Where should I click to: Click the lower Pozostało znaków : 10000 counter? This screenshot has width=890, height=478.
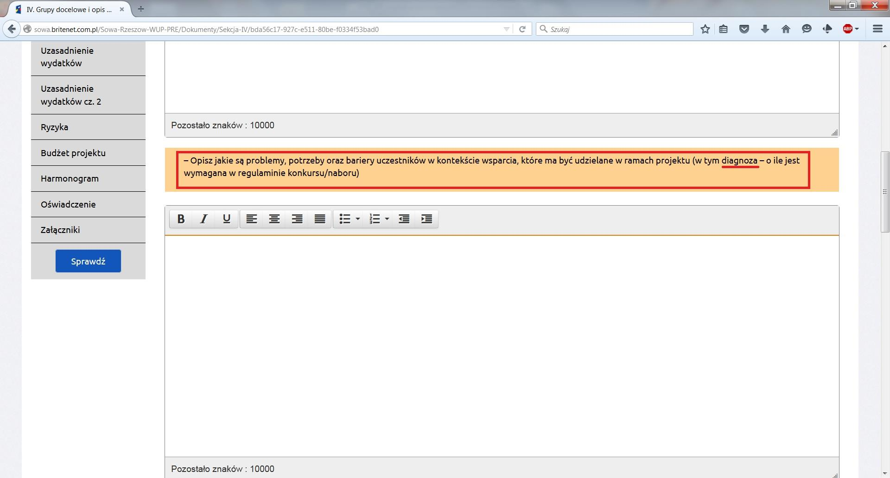(222, 469)
